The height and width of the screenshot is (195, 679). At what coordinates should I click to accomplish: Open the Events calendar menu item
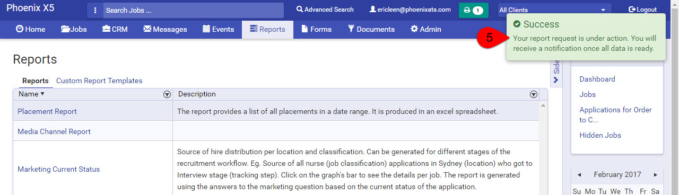(x=218, y=29)
